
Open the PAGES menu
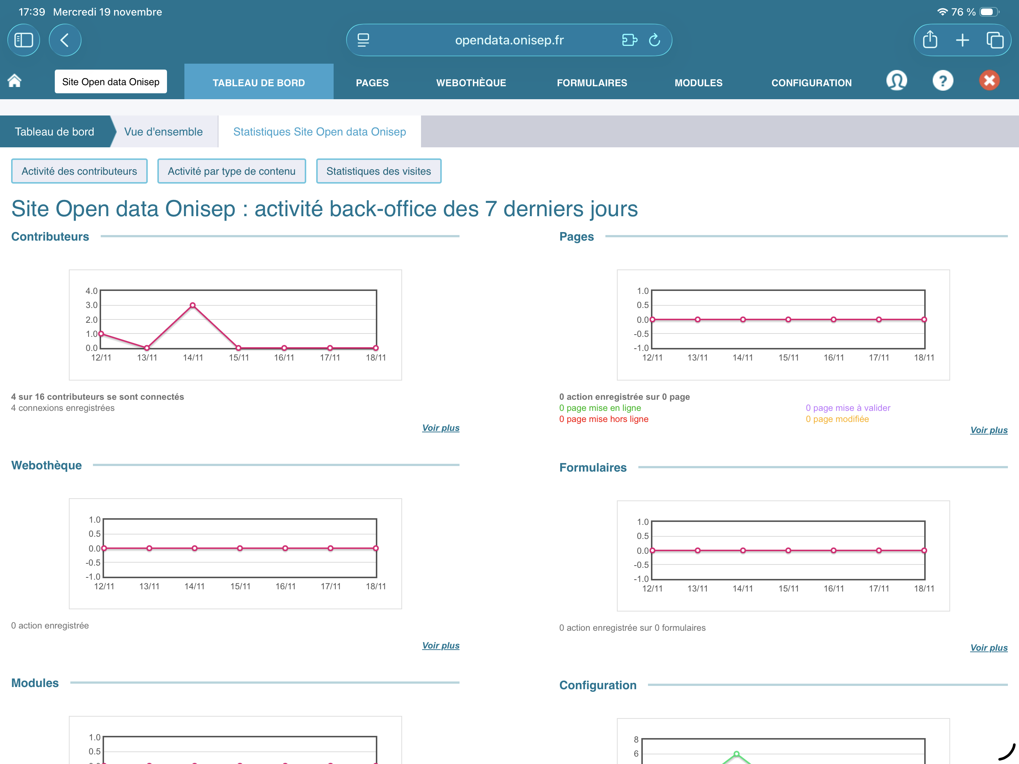[372, 83]
